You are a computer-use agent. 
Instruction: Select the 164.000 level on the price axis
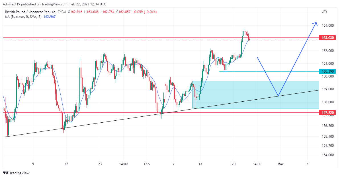tap(327, 26)
